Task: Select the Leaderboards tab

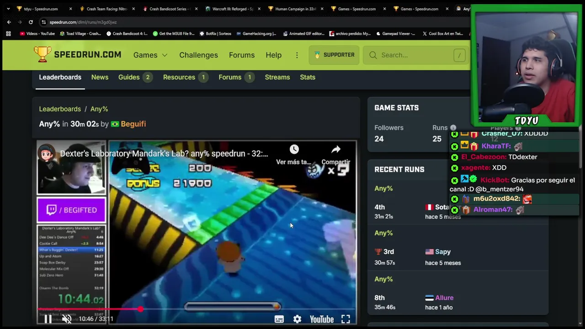Action: tap(60, 77)
